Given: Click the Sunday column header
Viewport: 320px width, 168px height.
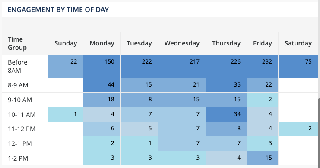Looking at the screenshot, I should point(66,43).
